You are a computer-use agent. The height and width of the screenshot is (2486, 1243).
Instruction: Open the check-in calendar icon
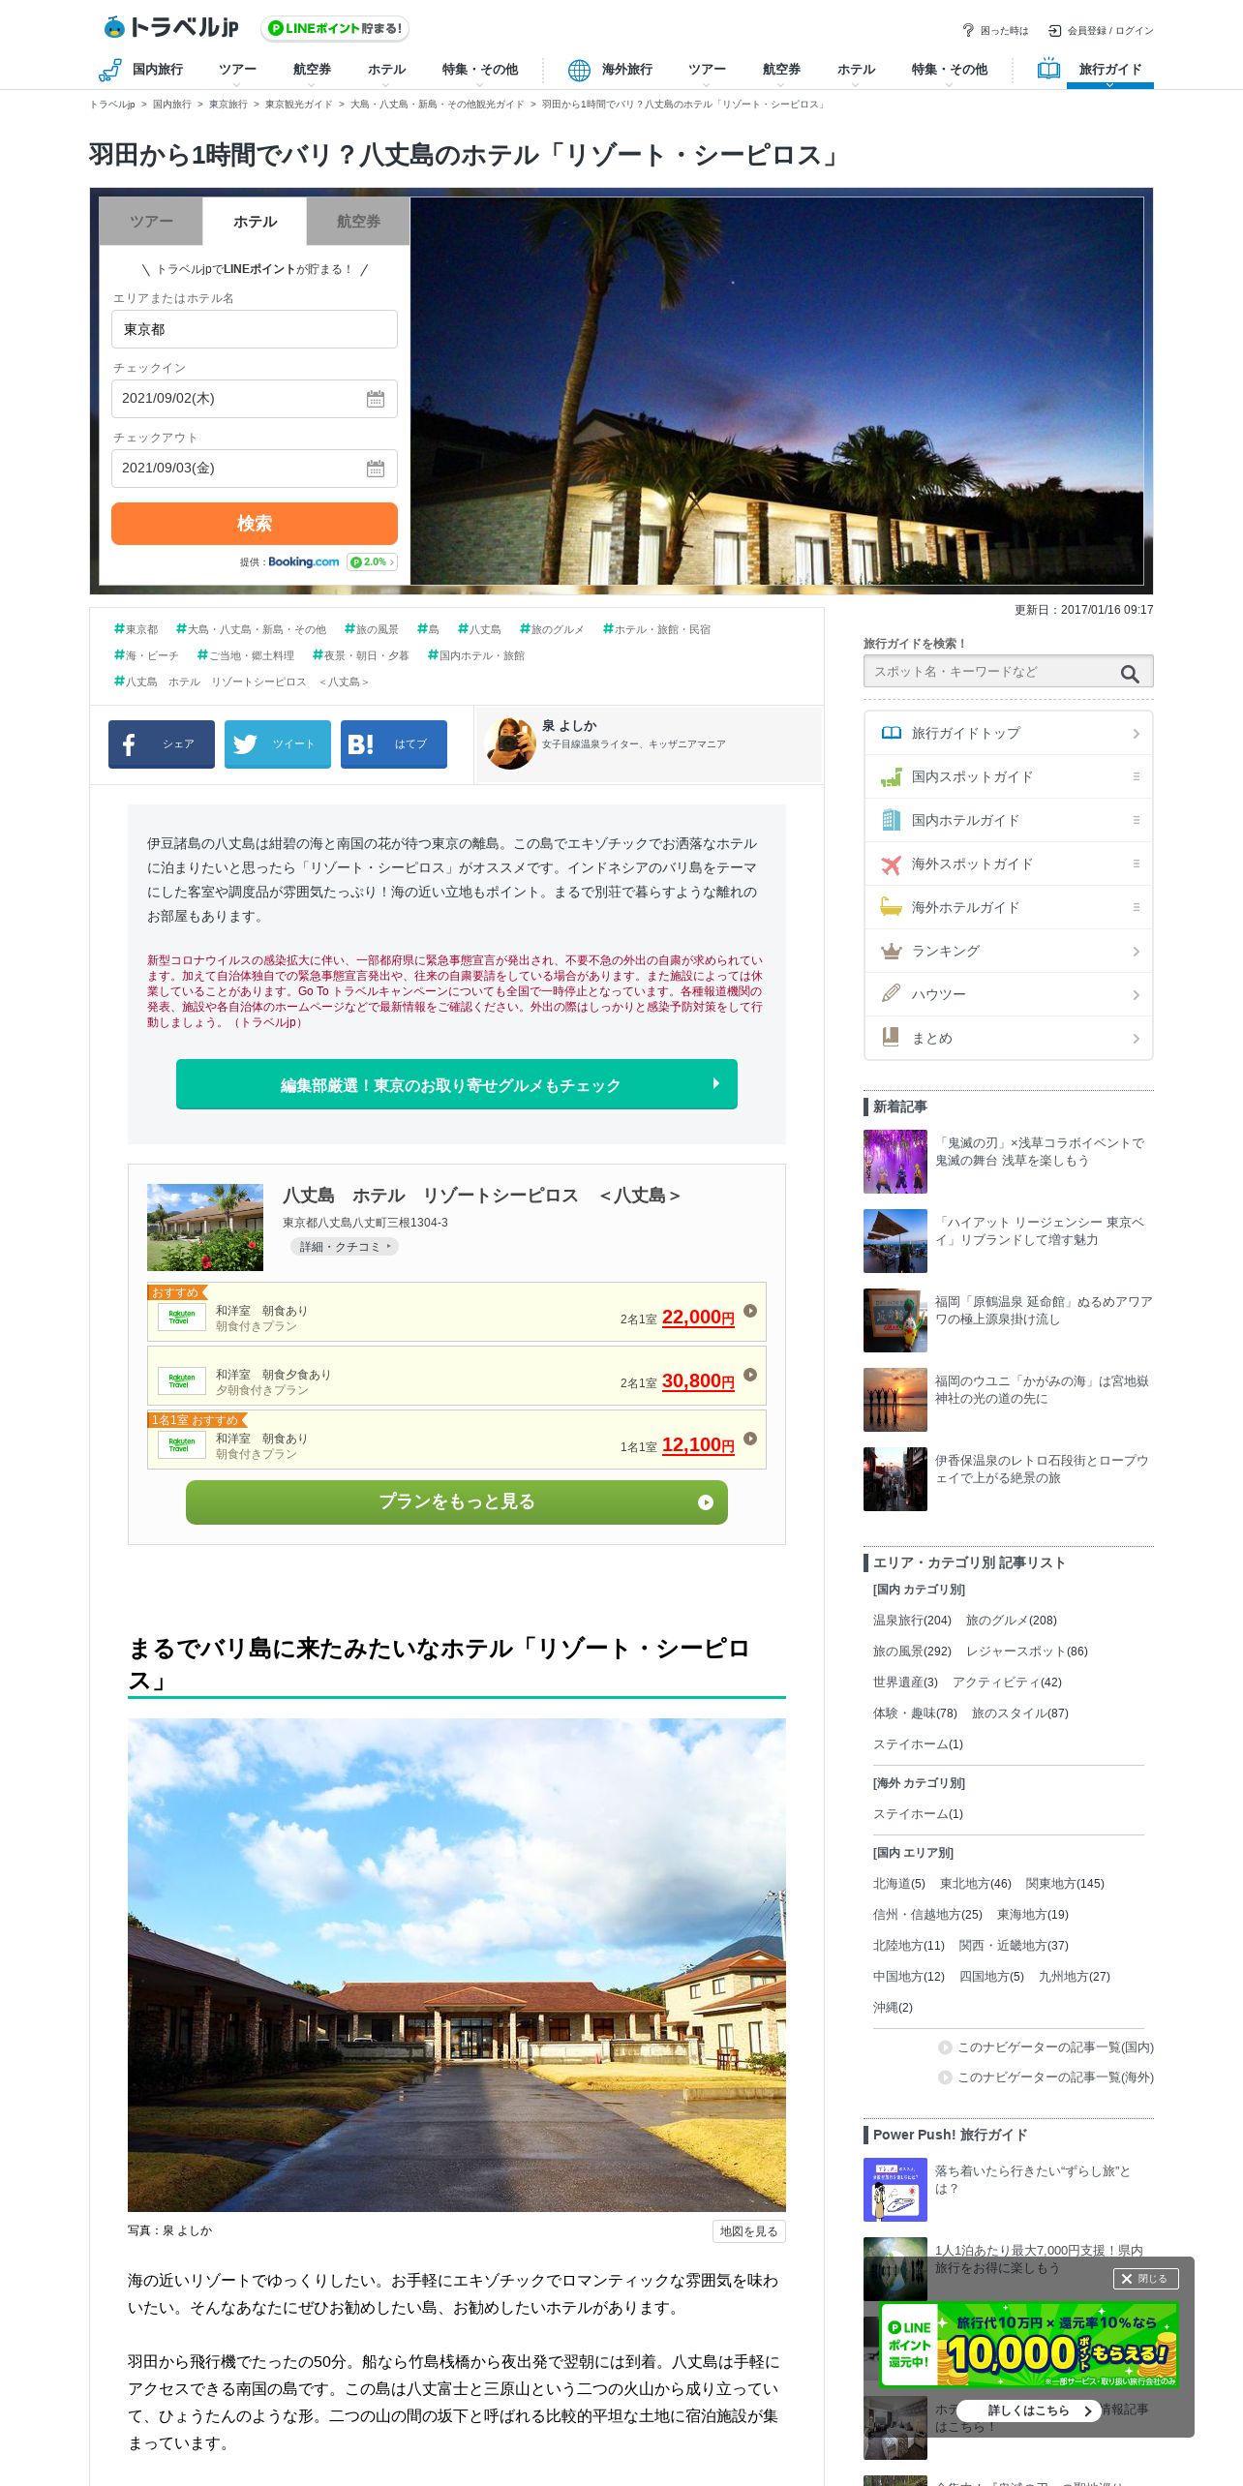[376, 399]
